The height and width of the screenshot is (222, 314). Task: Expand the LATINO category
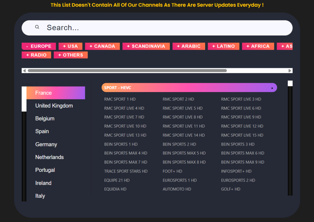pyautogui.click(x=223, y=46)
